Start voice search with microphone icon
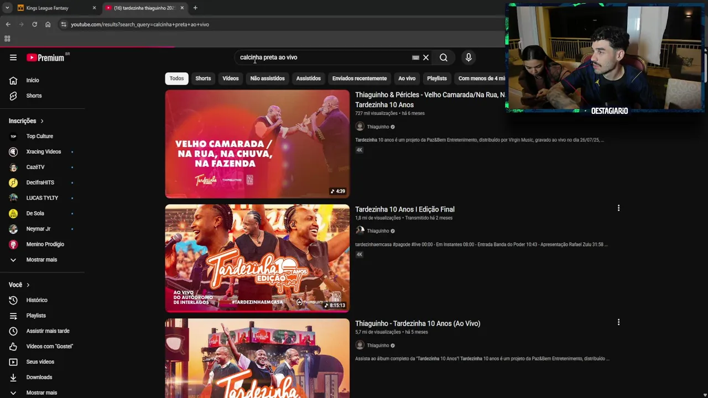The image size is (708, 398). (468, 57)
